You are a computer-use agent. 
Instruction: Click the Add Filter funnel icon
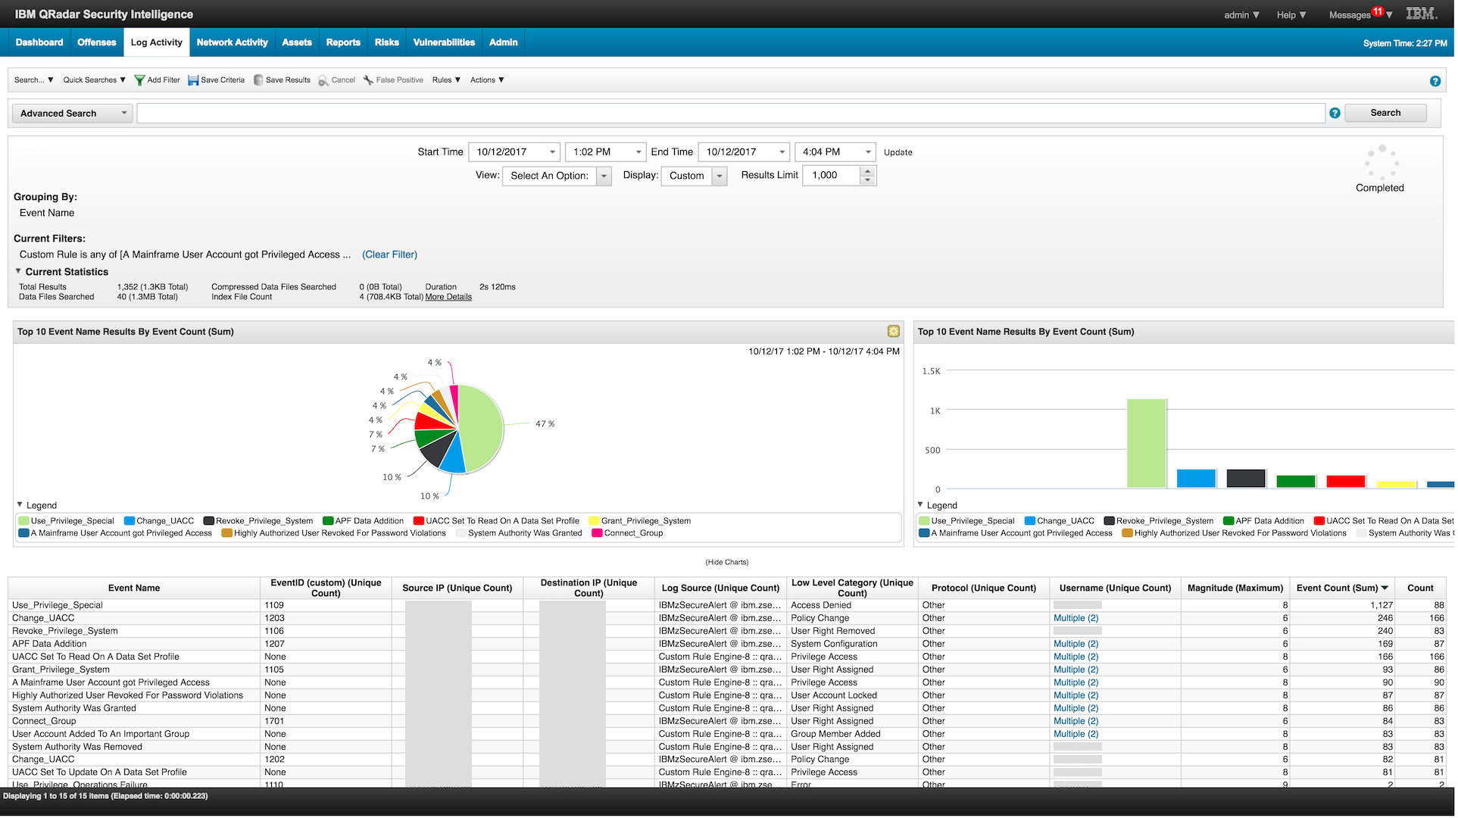(x=139, y=80)
